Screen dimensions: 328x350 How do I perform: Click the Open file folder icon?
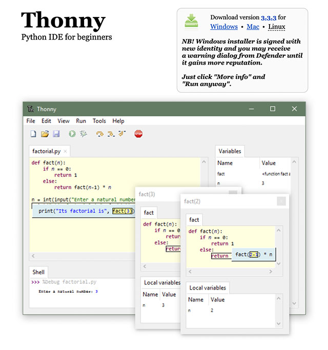pos(45,134)
